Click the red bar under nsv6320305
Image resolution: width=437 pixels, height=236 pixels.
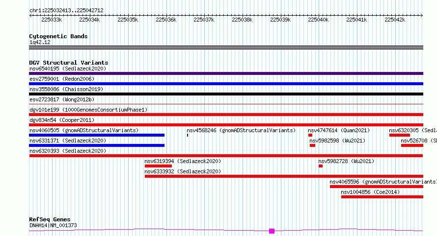[x=400, y=135]
